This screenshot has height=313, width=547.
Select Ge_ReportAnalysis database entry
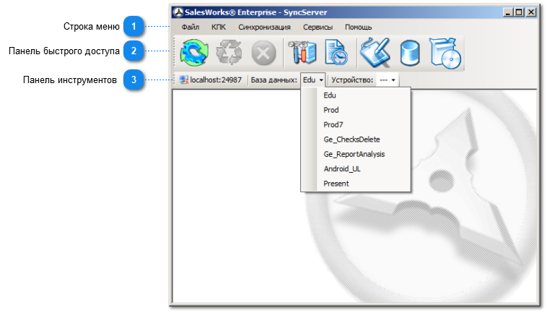[x=356, y=154]
